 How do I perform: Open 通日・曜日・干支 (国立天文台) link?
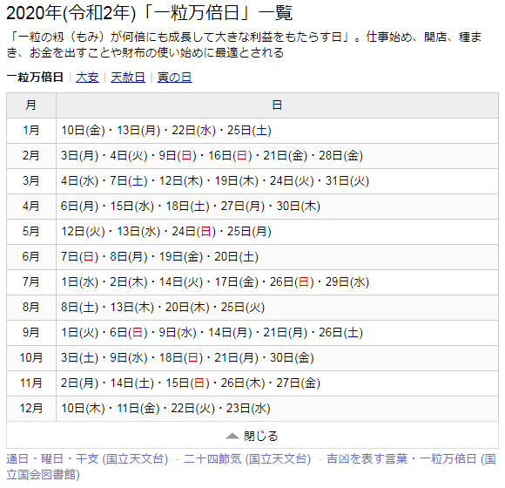point(87,458)
